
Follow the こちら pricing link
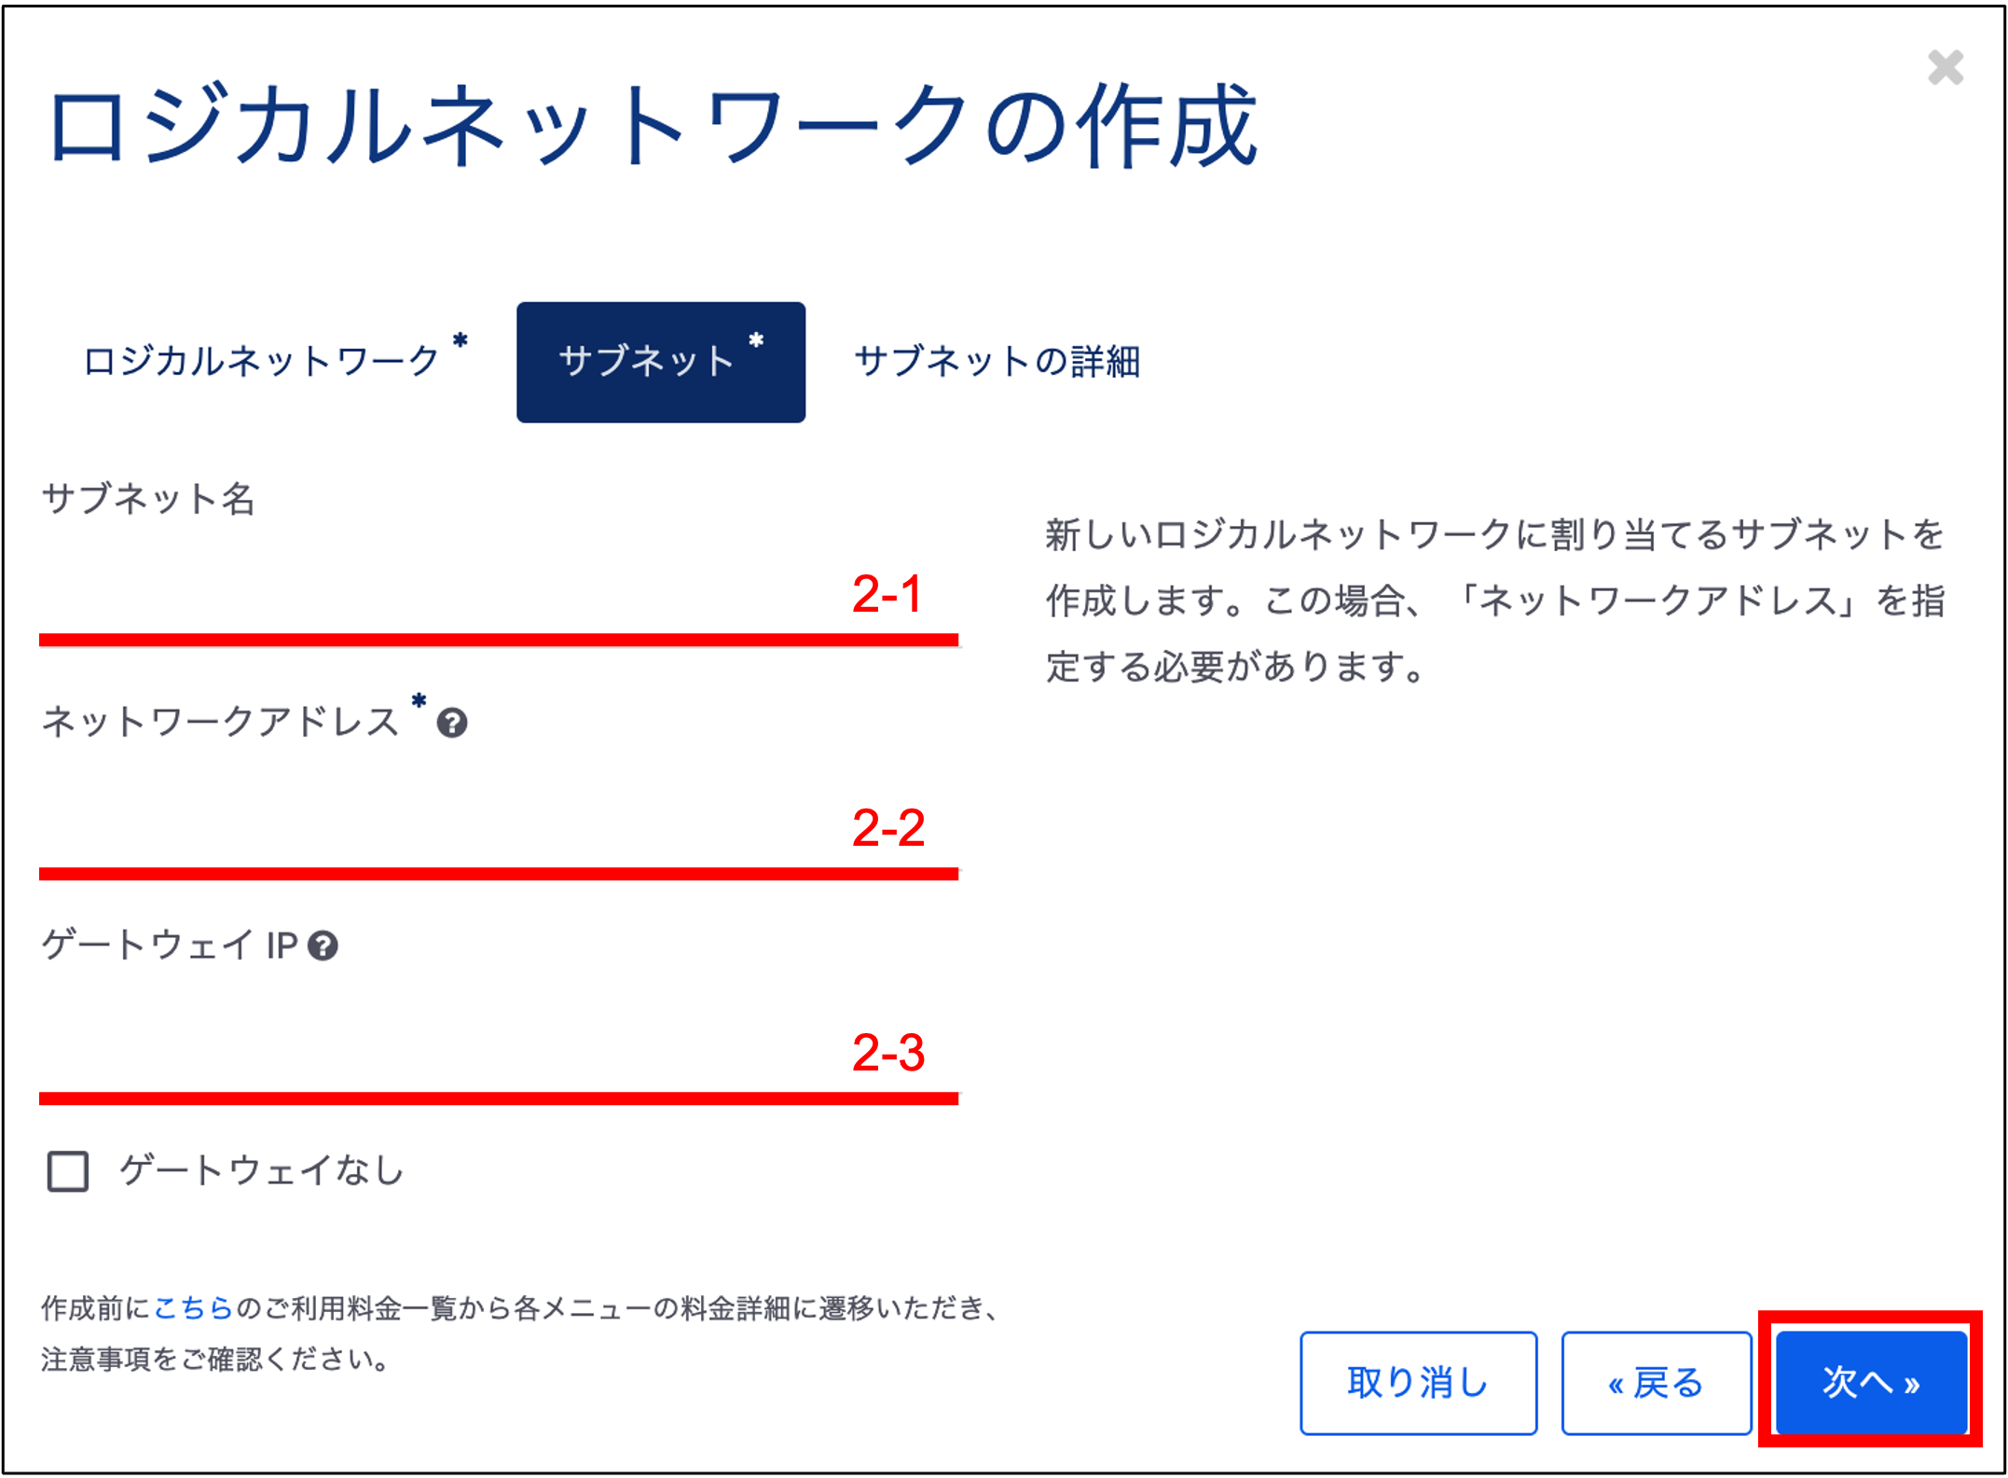pos(193,1308)
